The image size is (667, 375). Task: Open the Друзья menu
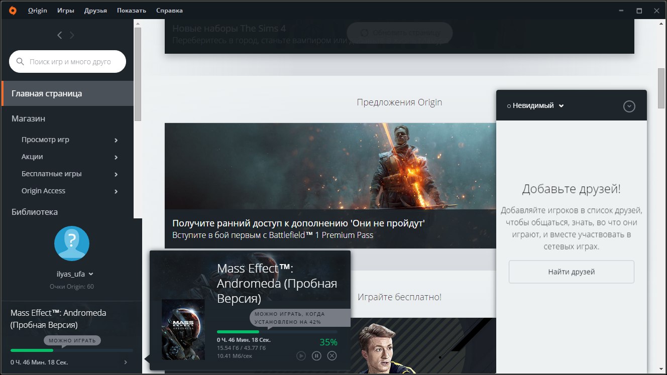coord(95,11)
